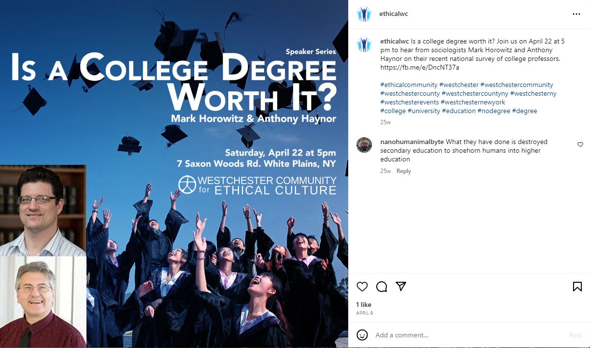Like the post with the heart icon
Viewport: 590px width, 348px height.
pos(362,287)
